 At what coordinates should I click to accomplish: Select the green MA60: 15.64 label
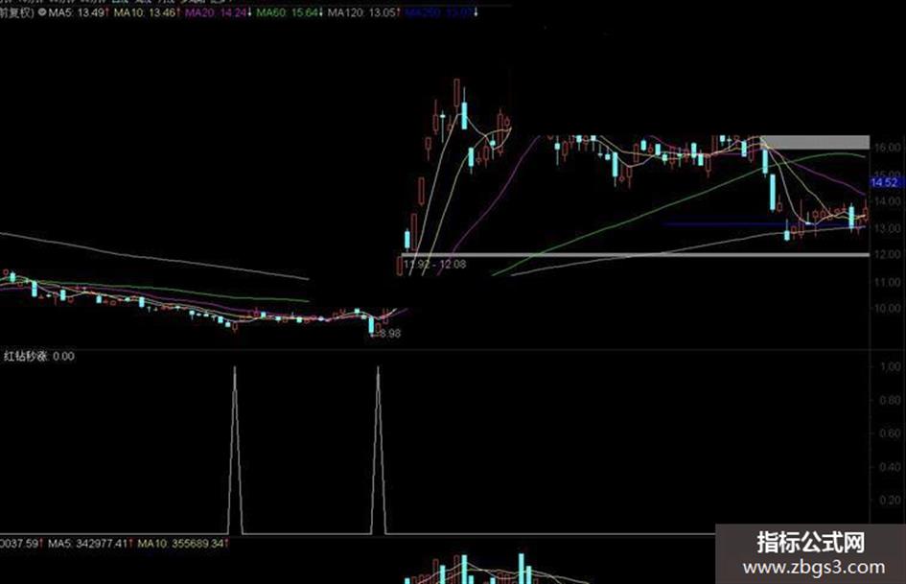289,12
